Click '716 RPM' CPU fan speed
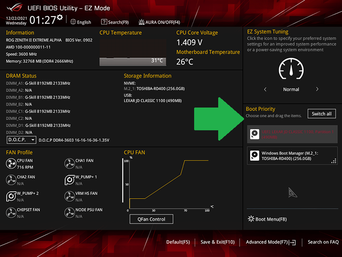 point(25,167)
